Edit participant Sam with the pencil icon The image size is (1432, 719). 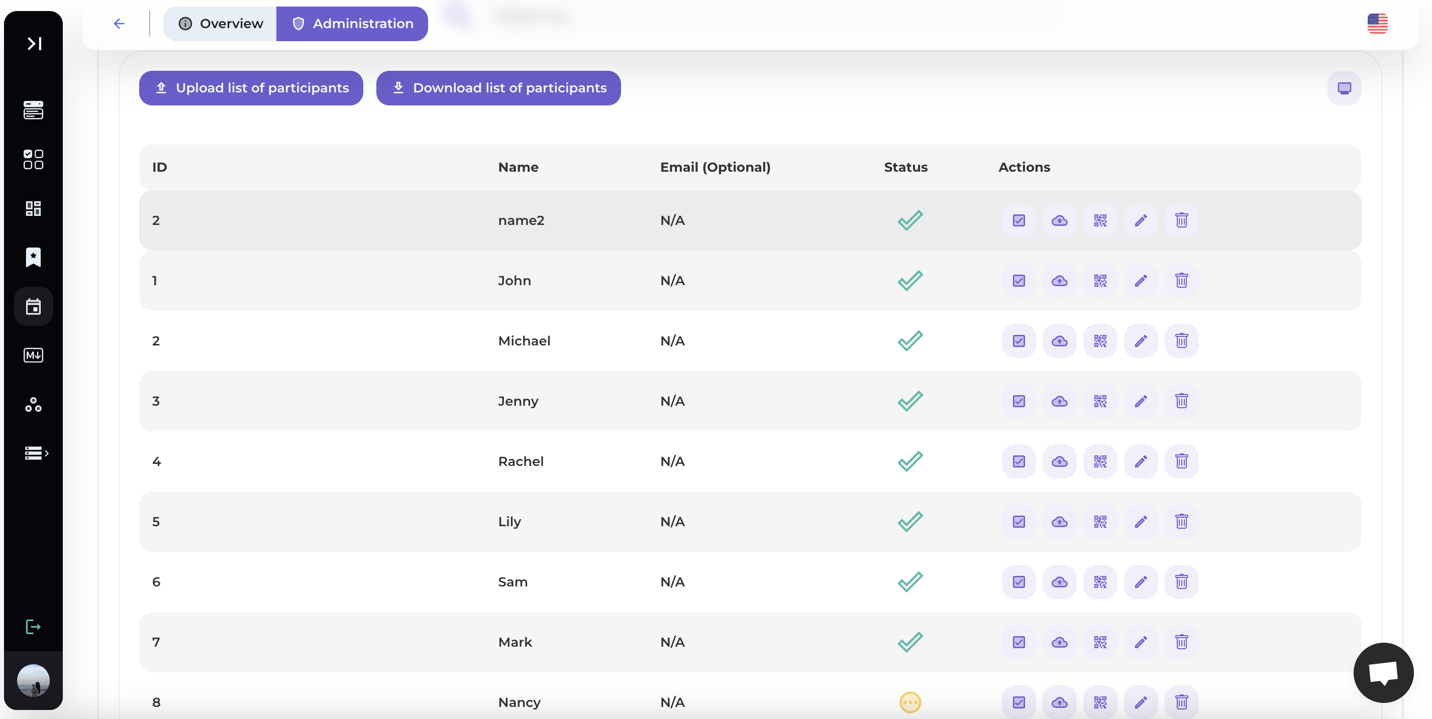click(1141, 582)
